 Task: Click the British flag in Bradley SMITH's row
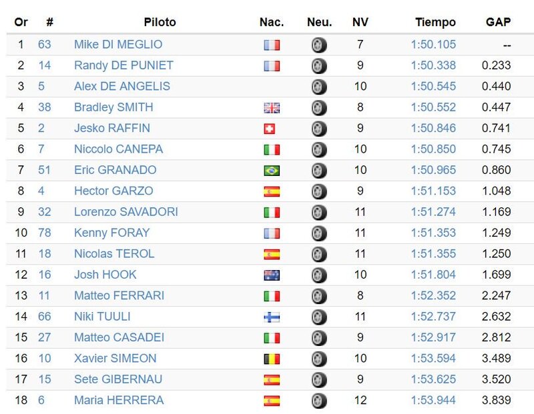(272, 107)
